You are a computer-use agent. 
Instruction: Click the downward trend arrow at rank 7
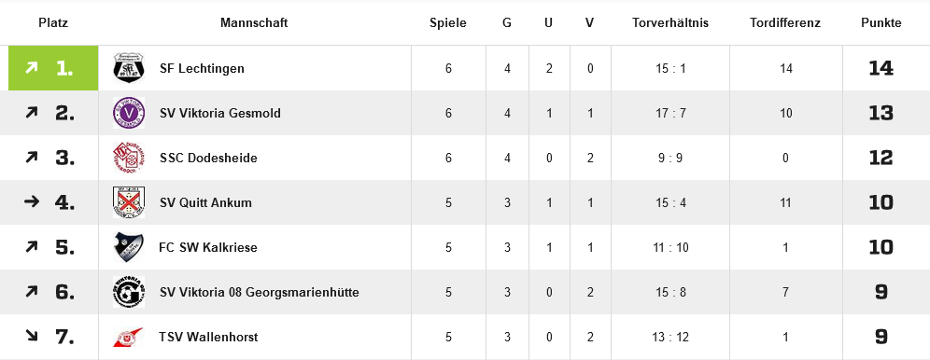click(x=32, y=337)
